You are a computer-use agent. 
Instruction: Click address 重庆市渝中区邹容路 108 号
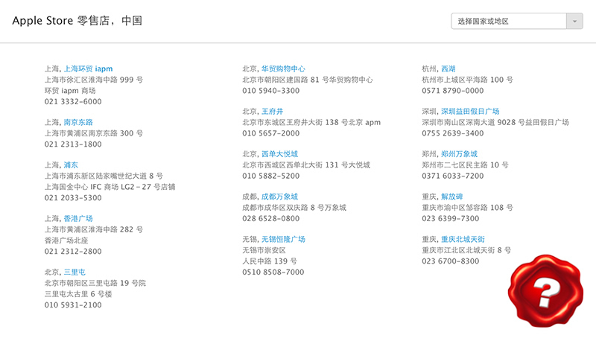[x=468, y=207]
